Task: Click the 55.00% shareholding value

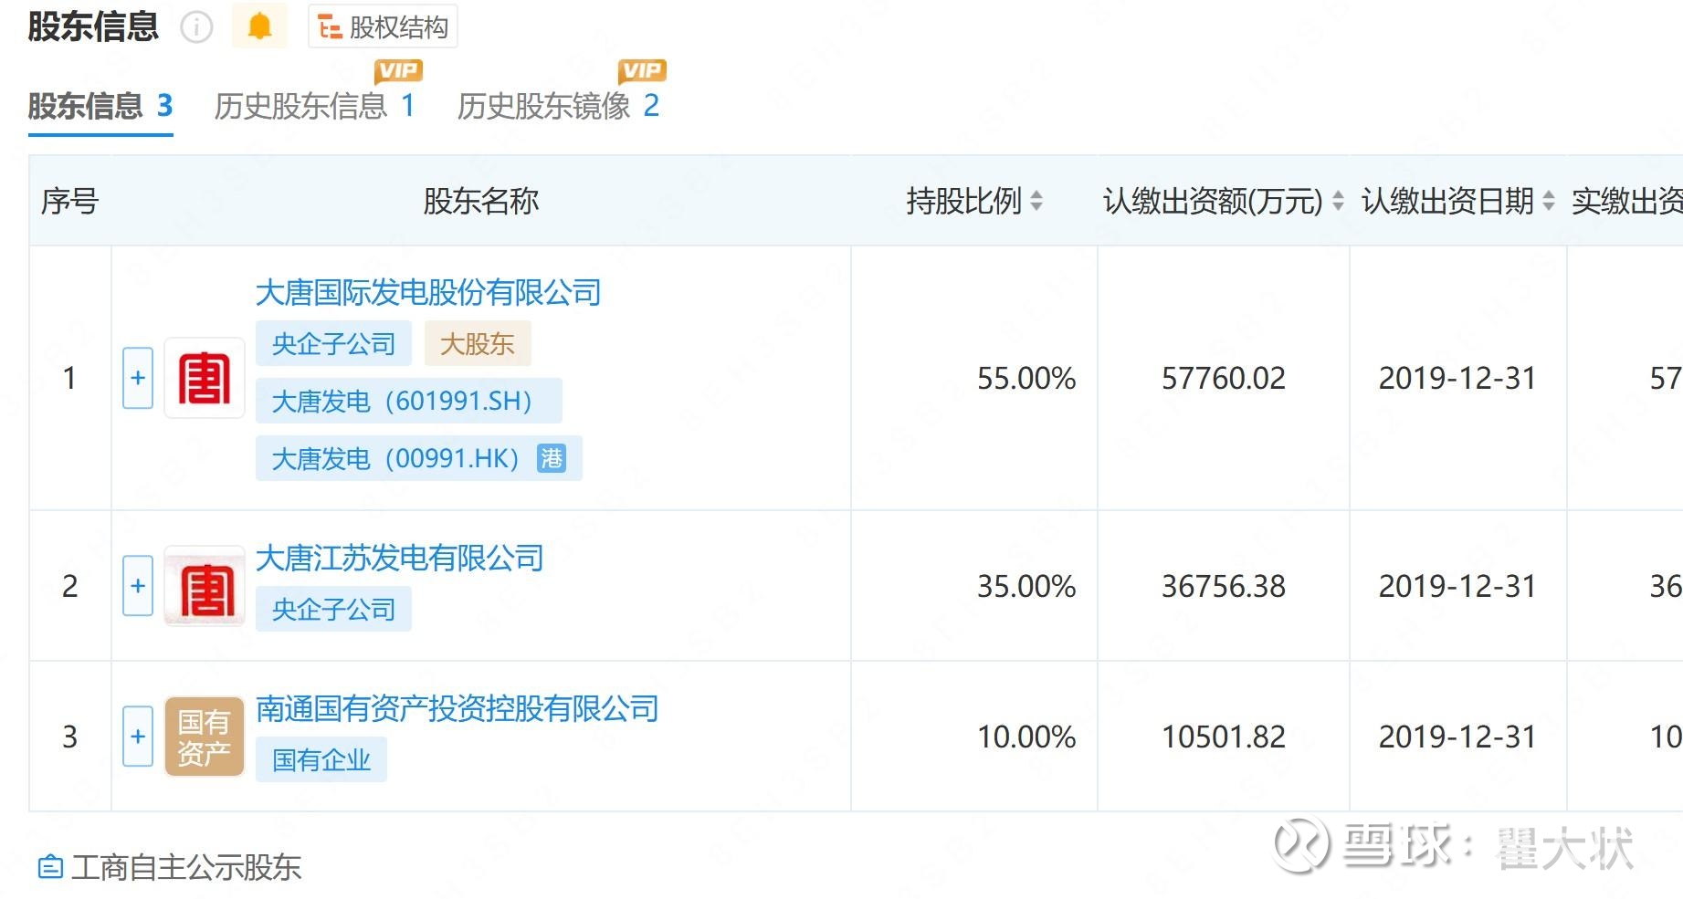Action: coord(1026,378)
